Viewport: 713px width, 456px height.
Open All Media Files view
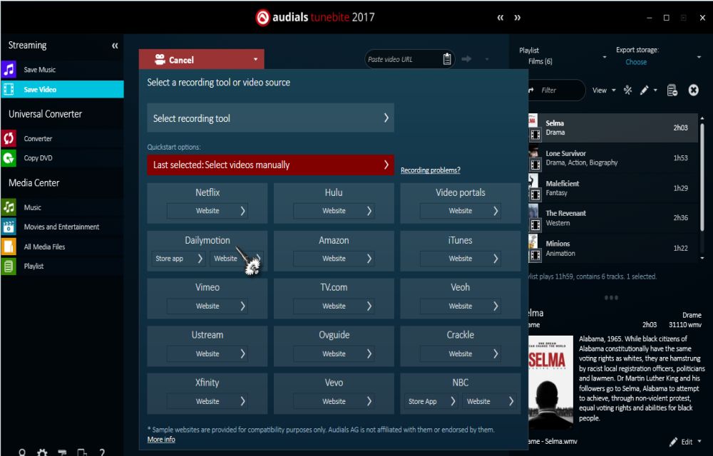tap(62, 247)
